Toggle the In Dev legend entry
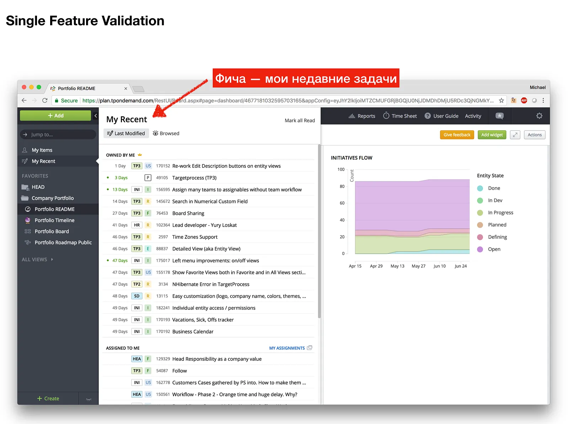Screen dimensions: 569x424 [x=490, y=201]
